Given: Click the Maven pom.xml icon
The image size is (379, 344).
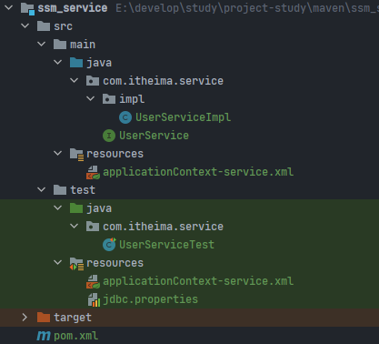Looking at the screenshot, I should coord(44,336).
